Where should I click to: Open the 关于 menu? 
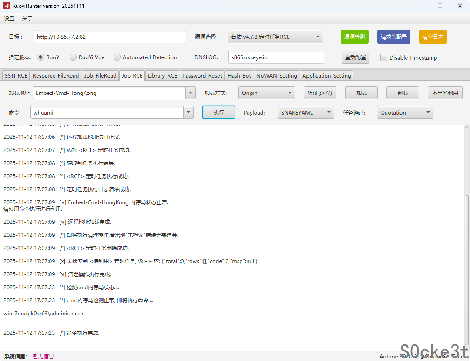[x=27, y=19]
